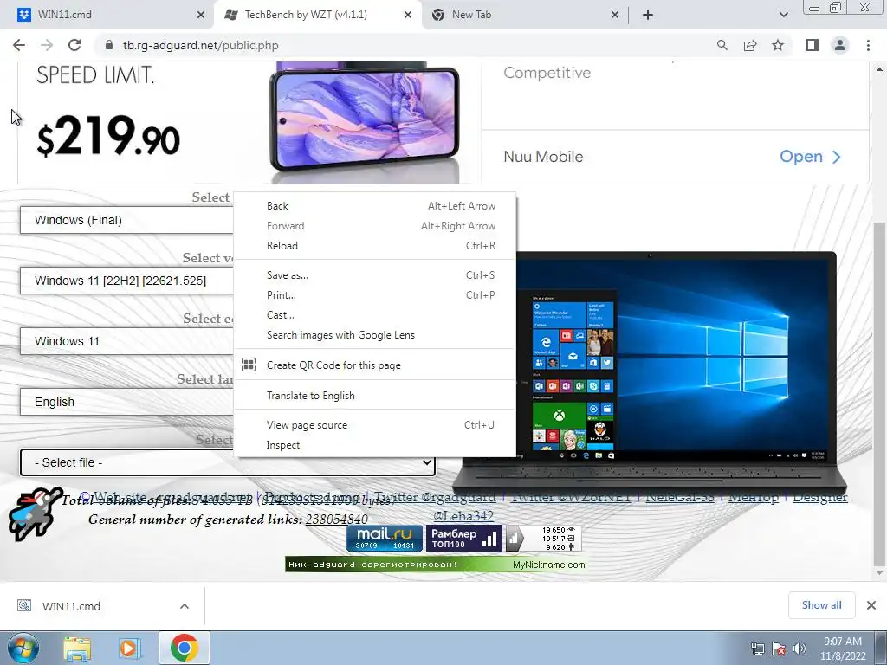Choose Inspect in the context menu
887x665 pixels.
374,444
